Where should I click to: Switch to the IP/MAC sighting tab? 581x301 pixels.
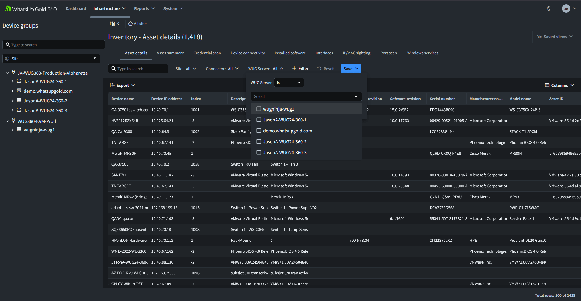point(357,53)
